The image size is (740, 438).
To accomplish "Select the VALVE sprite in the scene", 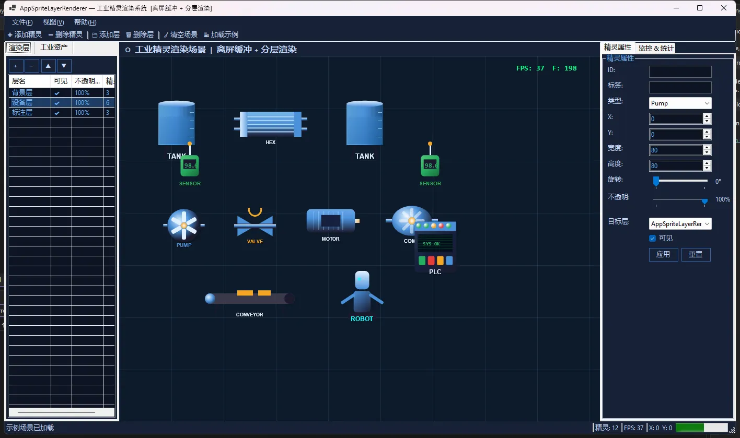I will (x=255, y=226).
